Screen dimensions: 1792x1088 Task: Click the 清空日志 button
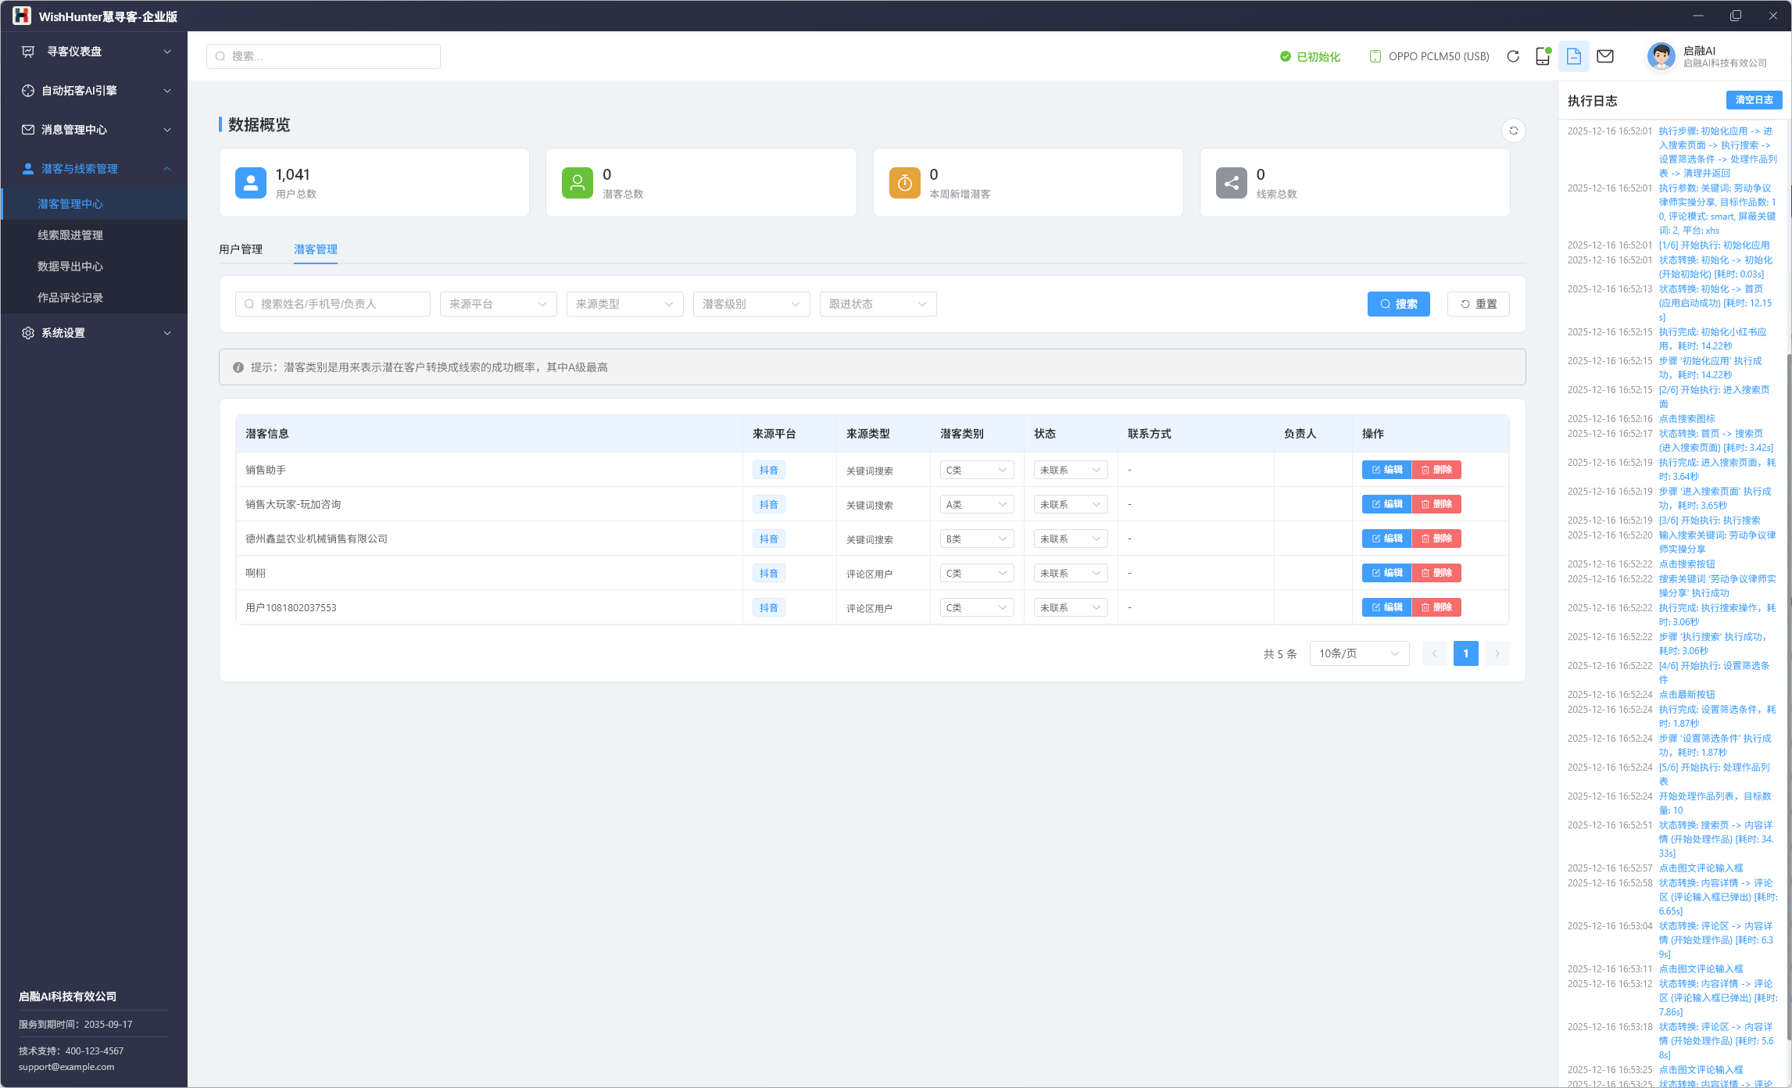1754,100
